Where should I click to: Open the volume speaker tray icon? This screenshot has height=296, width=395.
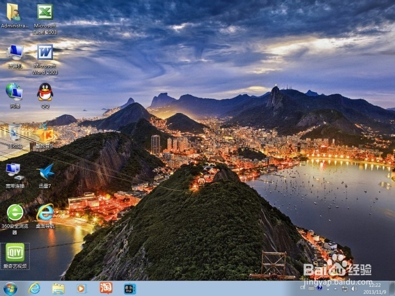[x=354, y=289]
